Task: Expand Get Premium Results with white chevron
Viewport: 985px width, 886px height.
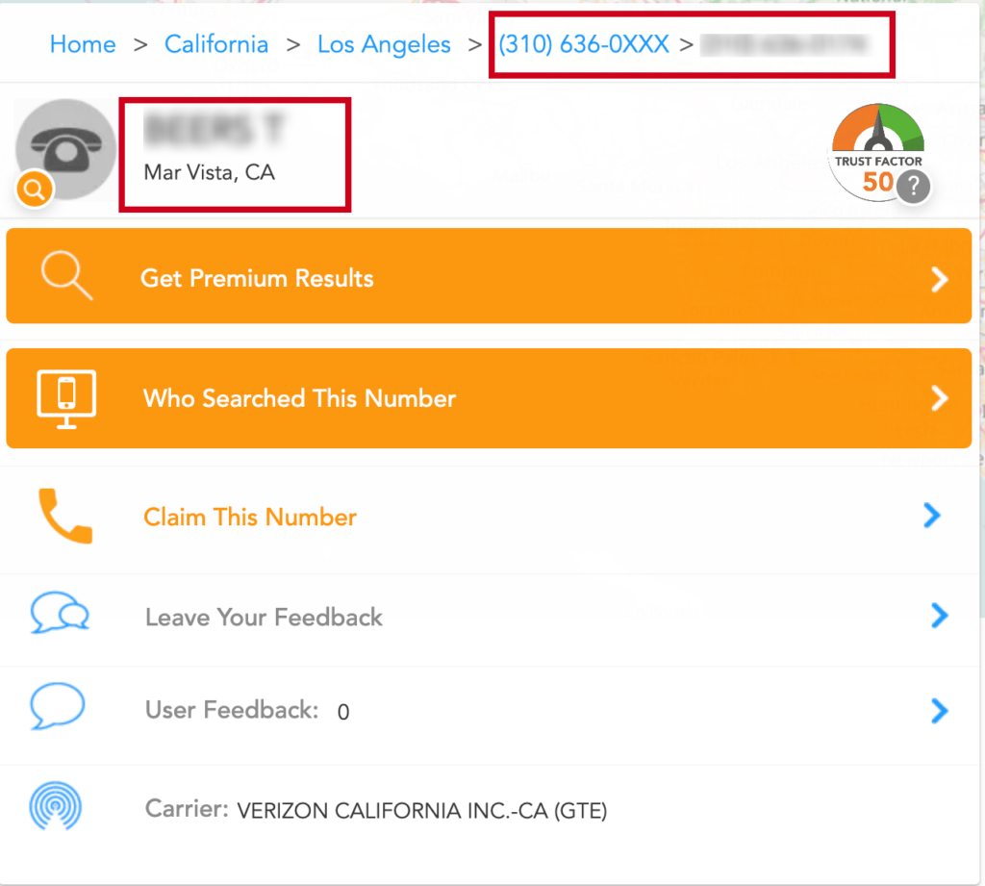Action: point(939,280)
